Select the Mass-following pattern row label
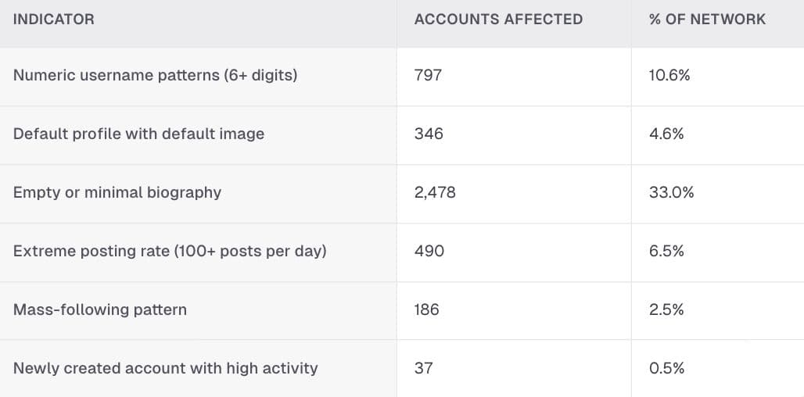This screenshot has width=804, height=397. pos(100,310)
